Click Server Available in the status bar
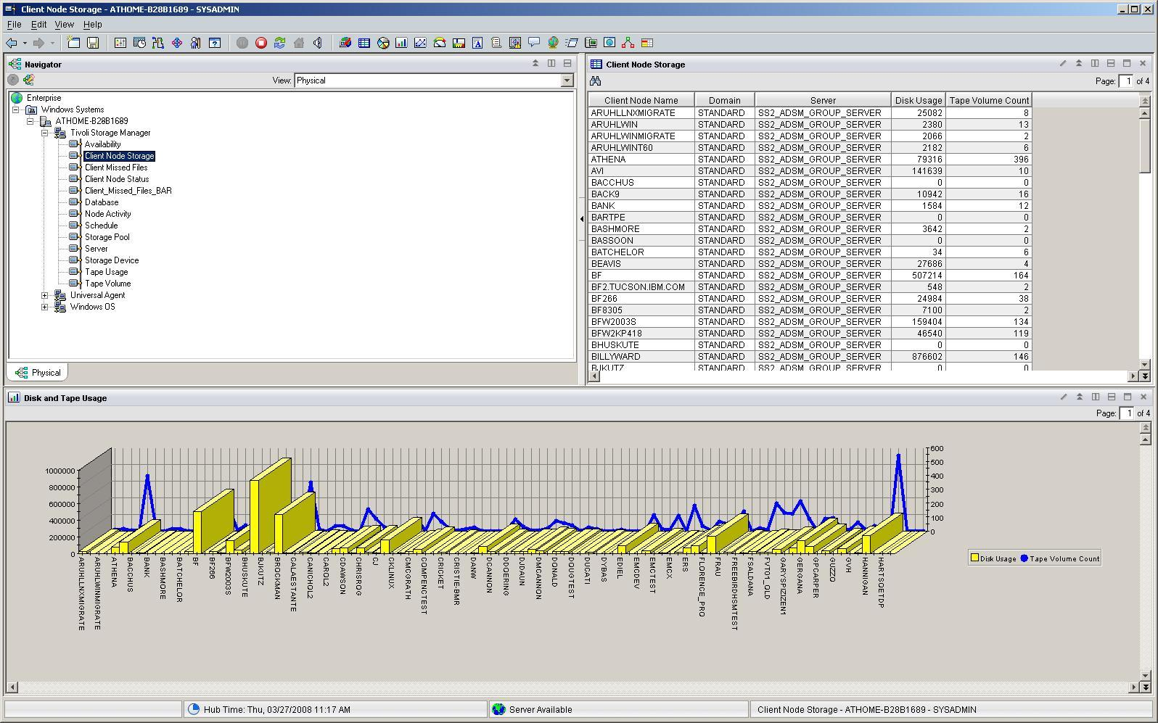The width and height of the screenshot is (1158, 723). [x=540, y=709]
